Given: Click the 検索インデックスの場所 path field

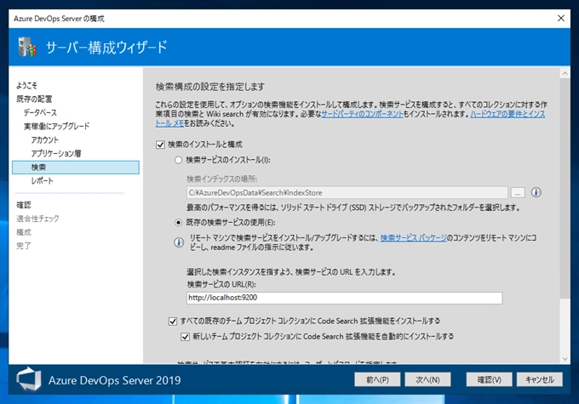Looking at the screenshot, I should tap(347, 192).
